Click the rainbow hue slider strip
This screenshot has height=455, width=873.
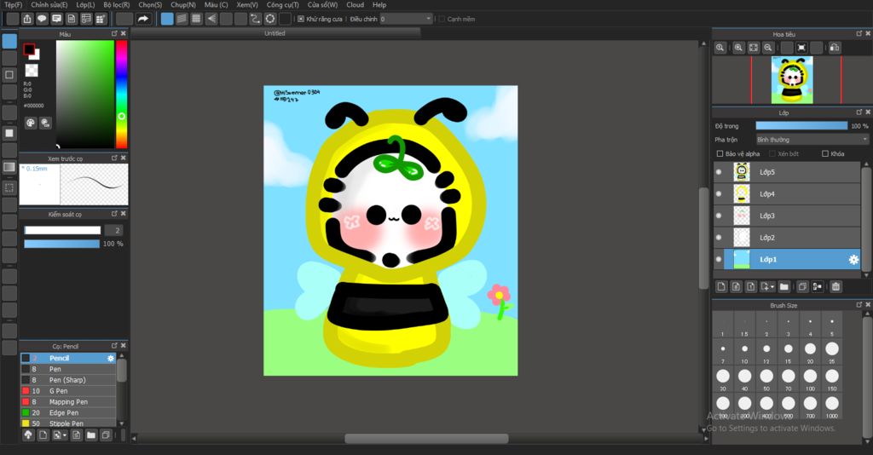(121, 94)
